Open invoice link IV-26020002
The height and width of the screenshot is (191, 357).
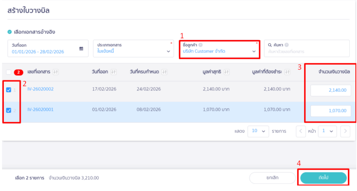click(40, 89)
